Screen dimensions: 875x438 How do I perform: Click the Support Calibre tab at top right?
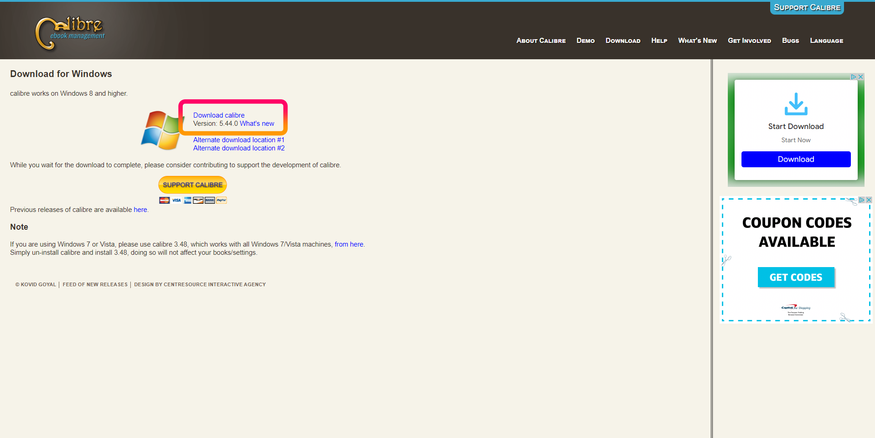pyautogui.click(x=807, y=8)
